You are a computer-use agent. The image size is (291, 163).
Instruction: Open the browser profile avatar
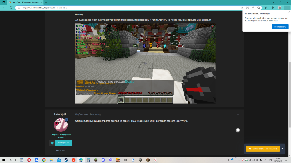tap(280, 8)
